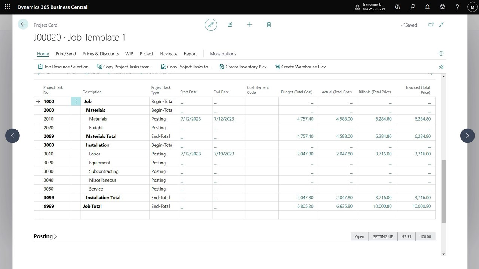Viewport: 479px width, 269px height.
Task: Expand the Posting section
Action: click(x=45, y=236)
